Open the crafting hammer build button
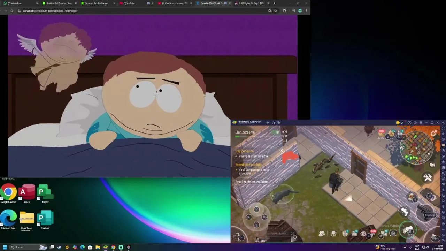 (428, 177)
